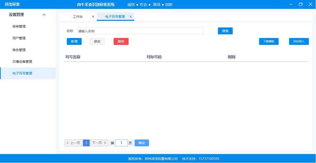Close the 工作台 tab
The height and width of the screenshot is (163, 316).
point(93,17)
